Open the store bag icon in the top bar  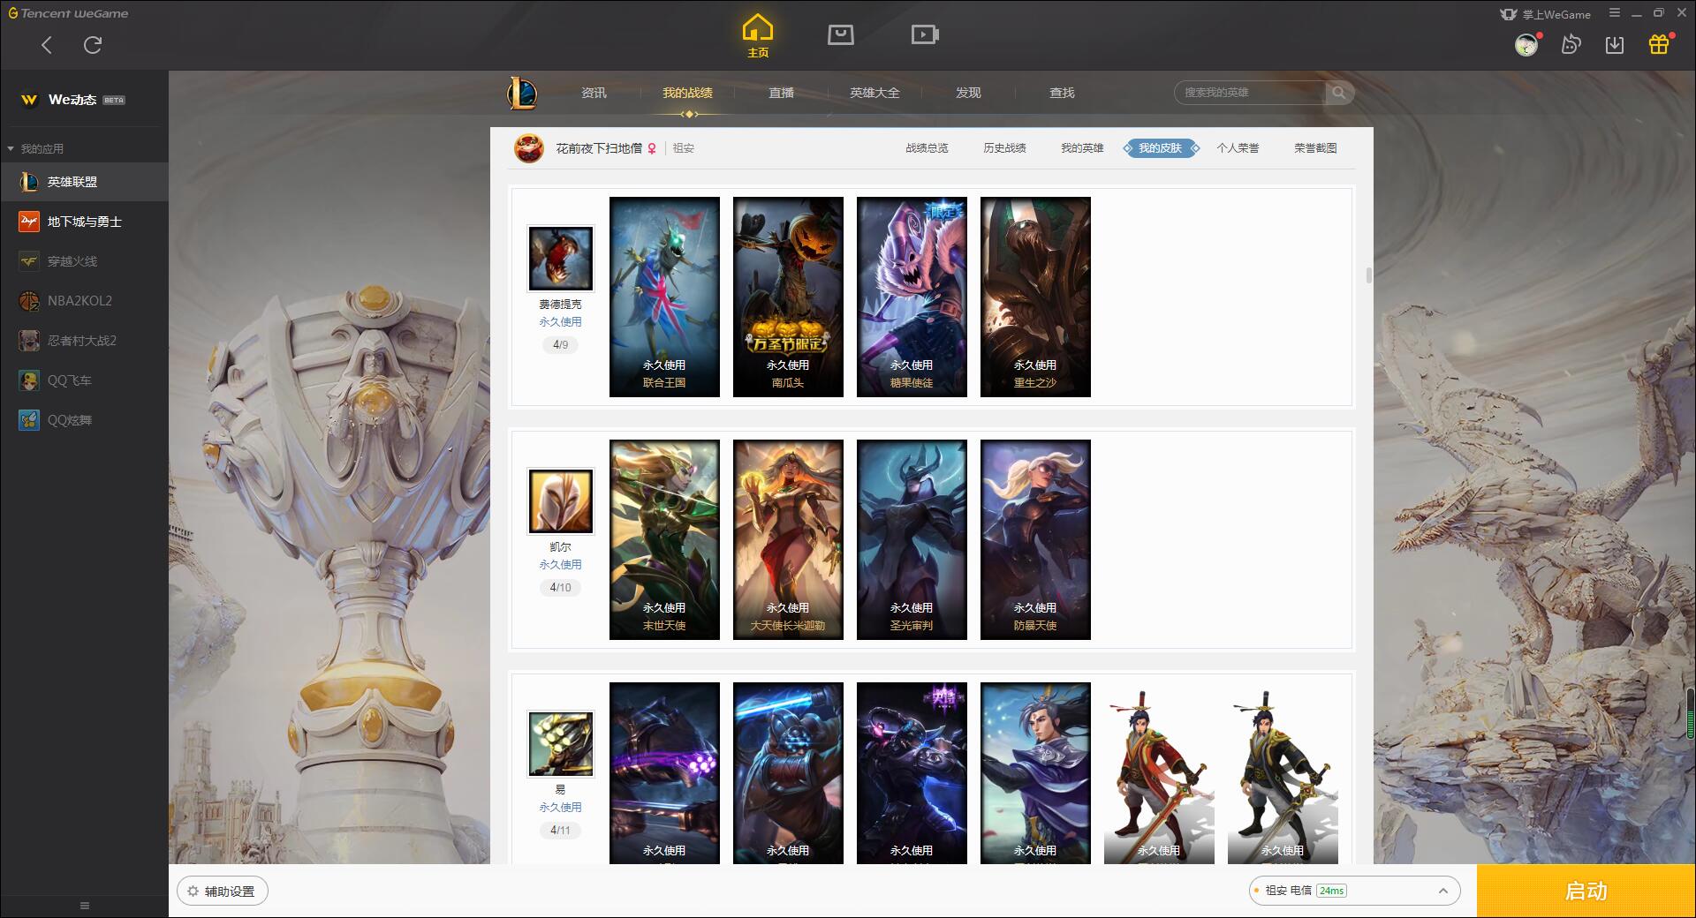[x=841, y=34]
